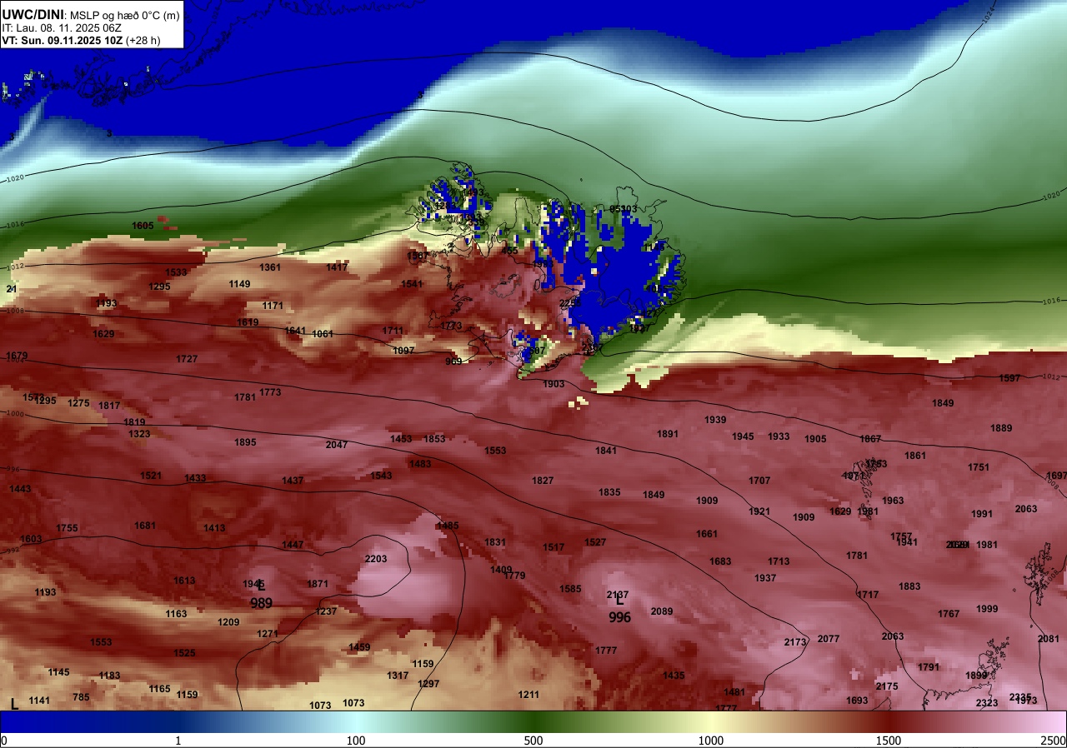Click the freezing level value 1597
The height and width of the screenshot is (748, 1067).
(x=1009, y=378)
